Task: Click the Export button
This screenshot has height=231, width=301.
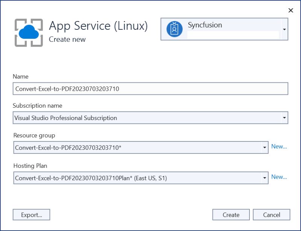Action: [31, 215]
